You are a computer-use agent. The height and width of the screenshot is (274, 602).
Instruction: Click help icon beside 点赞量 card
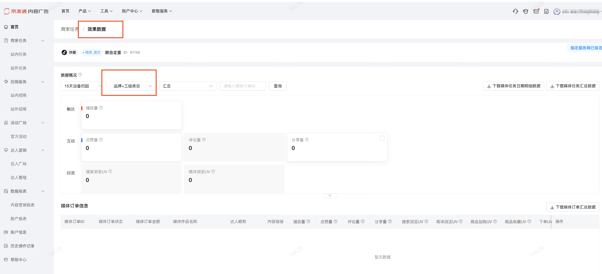[101, 140]
